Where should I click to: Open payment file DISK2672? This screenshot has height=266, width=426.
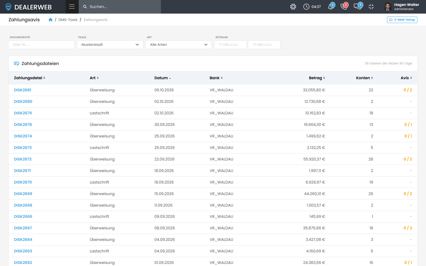tap(23, 159)
